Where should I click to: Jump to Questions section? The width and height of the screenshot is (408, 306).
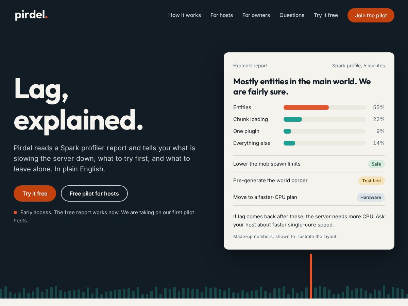pyautogui.click(x=292, y=15)
